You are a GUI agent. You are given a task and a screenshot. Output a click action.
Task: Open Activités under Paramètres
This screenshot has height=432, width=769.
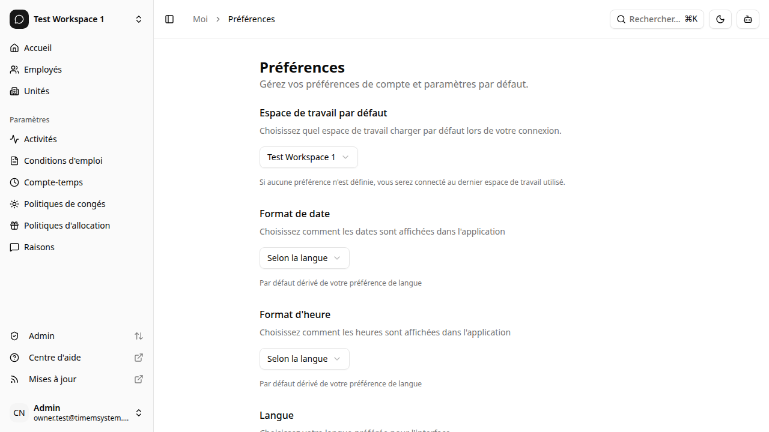click(x=41, y=139)
